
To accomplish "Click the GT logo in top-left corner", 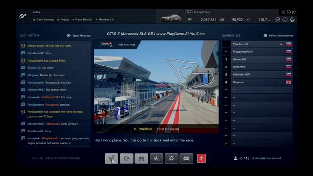I will point(23,16).
